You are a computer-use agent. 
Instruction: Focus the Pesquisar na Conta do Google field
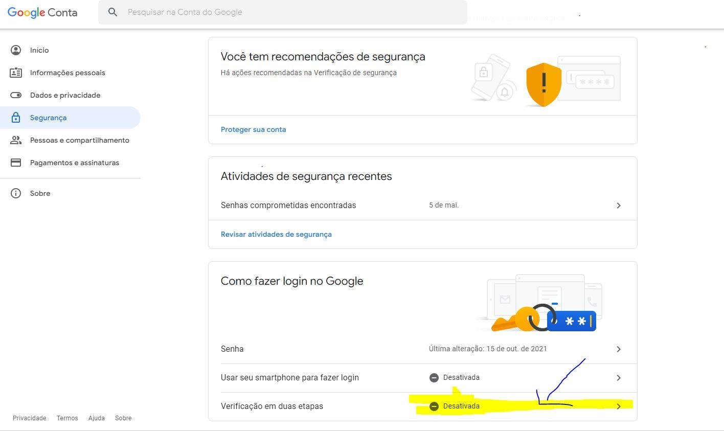pyautogui.click(x=283, y=12)
